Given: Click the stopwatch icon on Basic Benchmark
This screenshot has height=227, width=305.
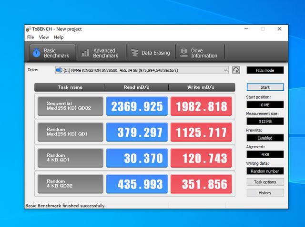Looking at the screenshot, I should [x=36, y=53].
